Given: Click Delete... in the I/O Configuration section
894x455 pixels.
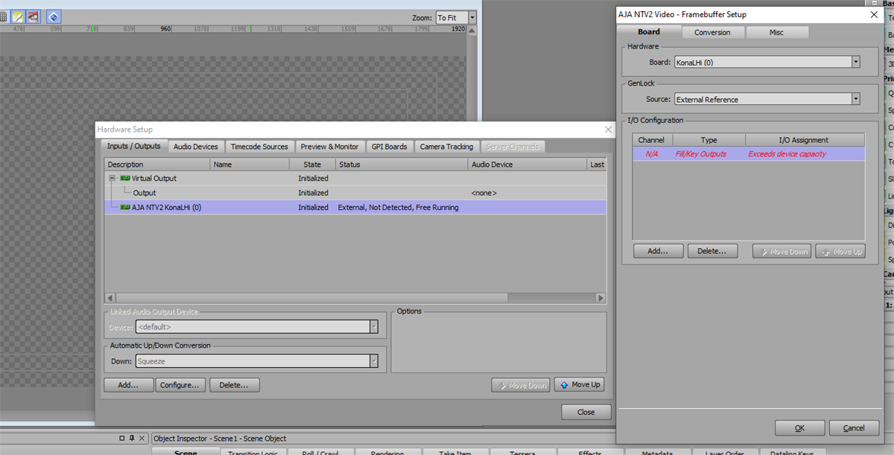Looking at the screenshot, I should tap(712, 251).
